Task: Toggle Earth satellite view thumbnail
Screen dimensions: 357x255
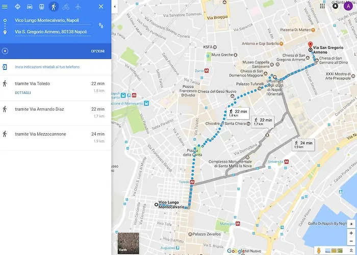Action: [x=128, y=243]
